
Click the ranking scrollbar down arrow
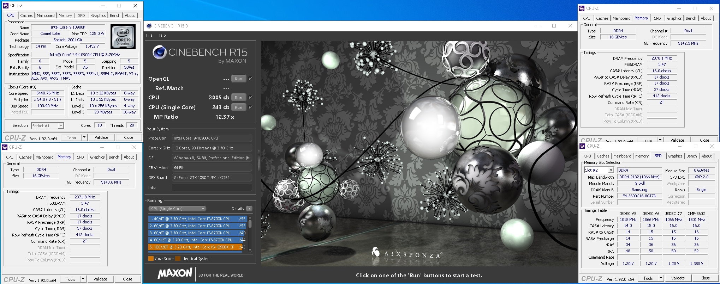point(250,251)
